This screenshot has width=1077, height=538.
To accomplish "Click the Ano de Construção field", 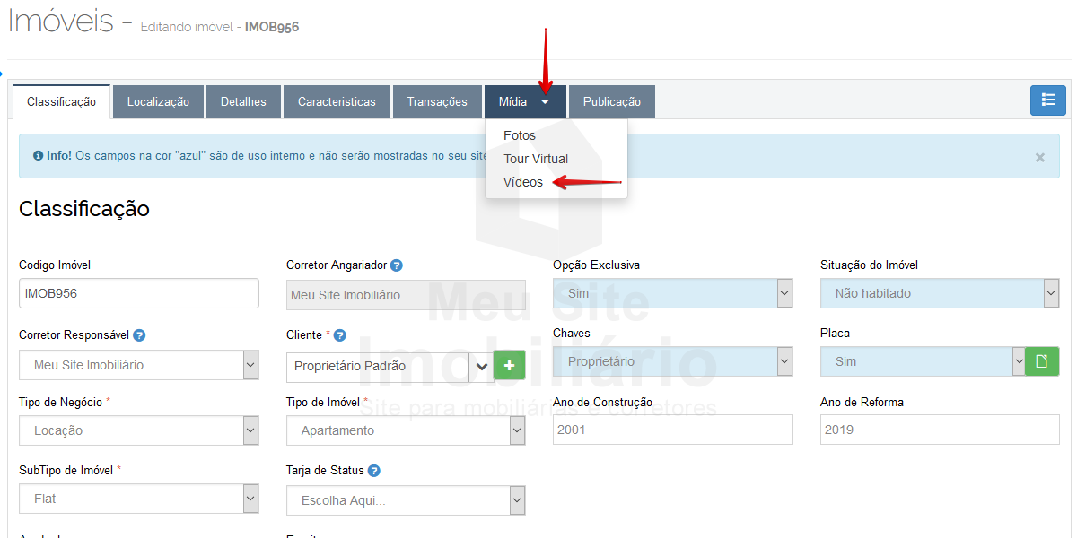I will [672, 430].
